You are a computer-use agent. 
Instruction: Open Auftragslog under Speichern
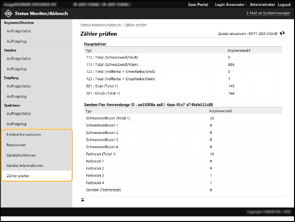[x=17, y=124]
